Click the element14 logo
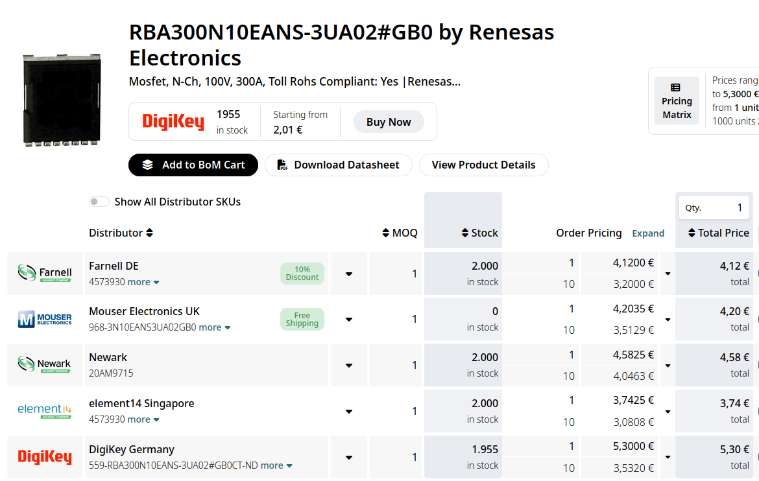The image size is (759, 481). 45,410
